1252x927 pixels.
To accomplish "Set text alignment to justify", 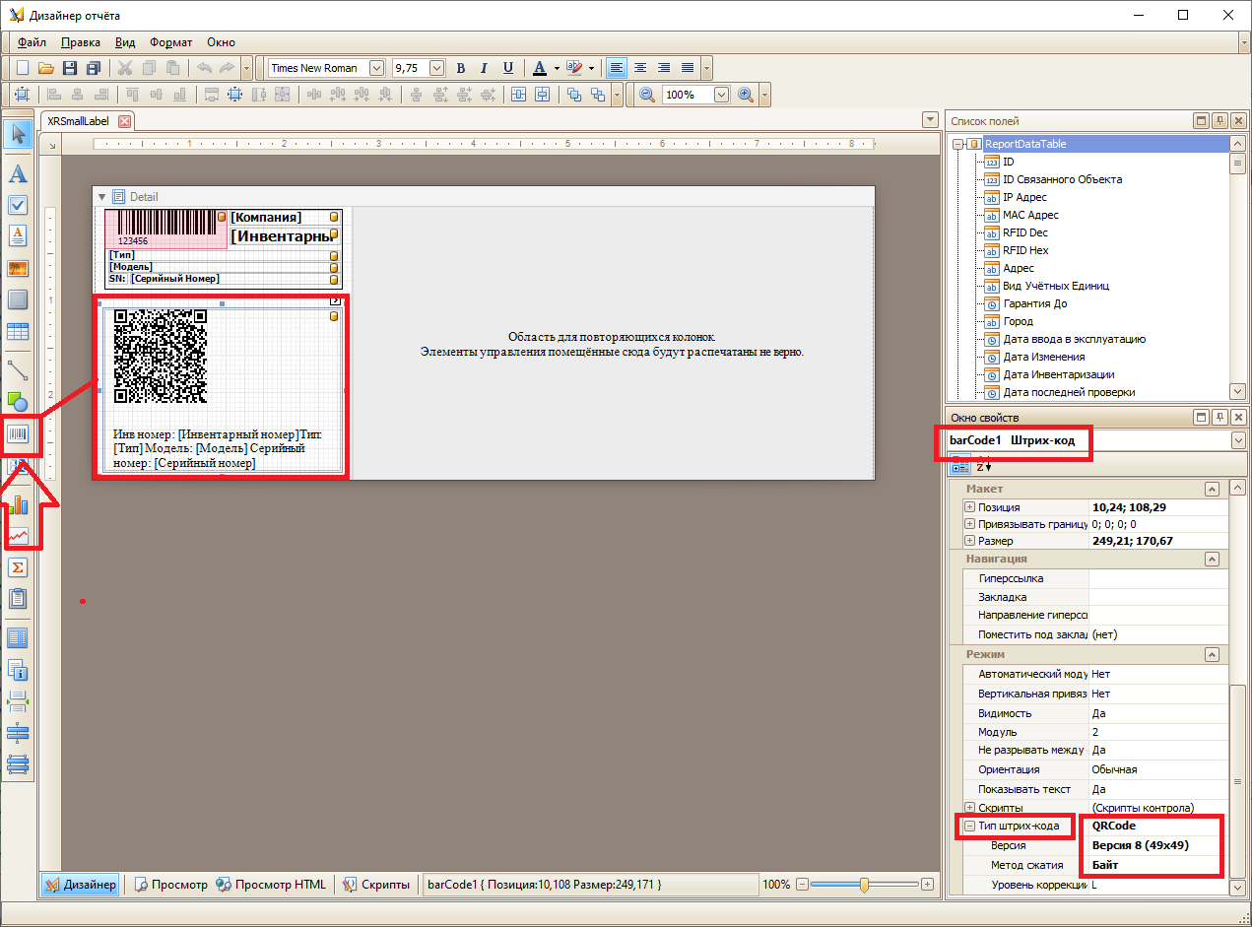I will click(x=688, y=68).
